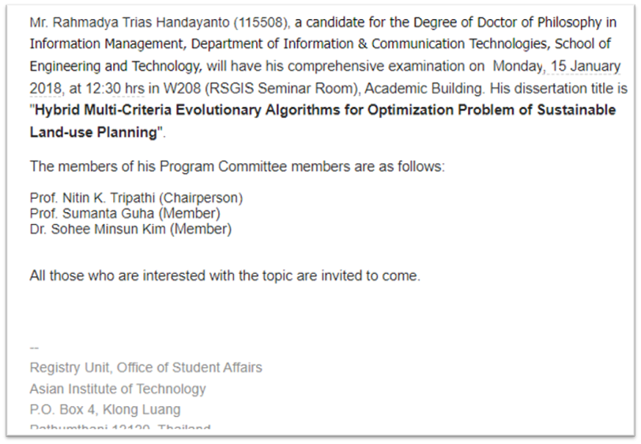Viewport: 641px width, 444px height.
Task: Click the Program Committee members sentence
Action: [237, 166]
